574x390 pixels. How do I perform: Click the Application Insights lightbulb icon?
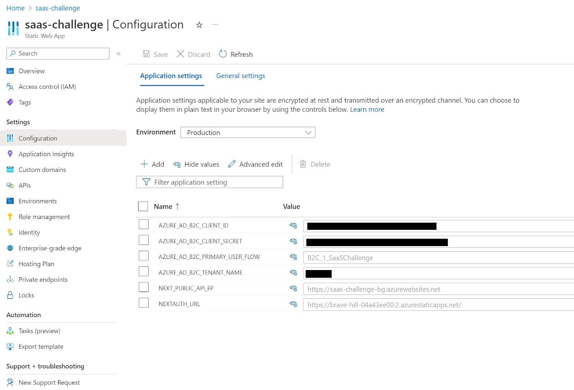[x=10, y=154]
